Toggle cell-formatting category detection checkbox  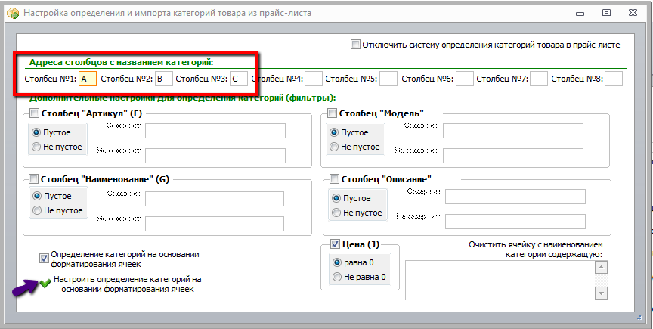(44, 259)
